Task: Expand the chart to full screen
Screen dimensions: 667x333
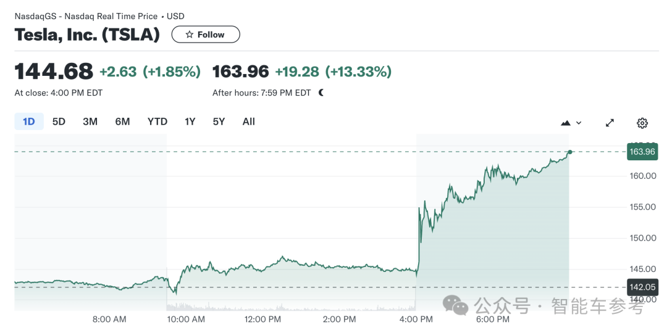Action: coord(610,123)
